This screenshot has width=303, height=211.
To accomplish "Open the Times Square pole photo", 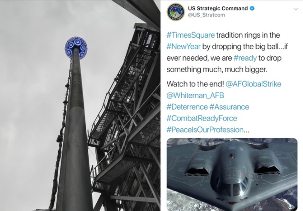I will coord(80,105).
